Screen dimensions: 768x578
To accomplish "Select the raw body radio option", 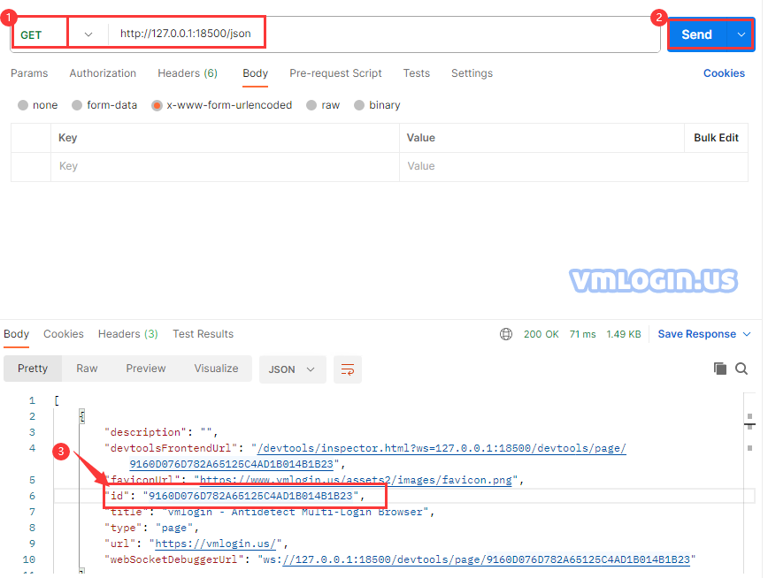I will 311,105.
